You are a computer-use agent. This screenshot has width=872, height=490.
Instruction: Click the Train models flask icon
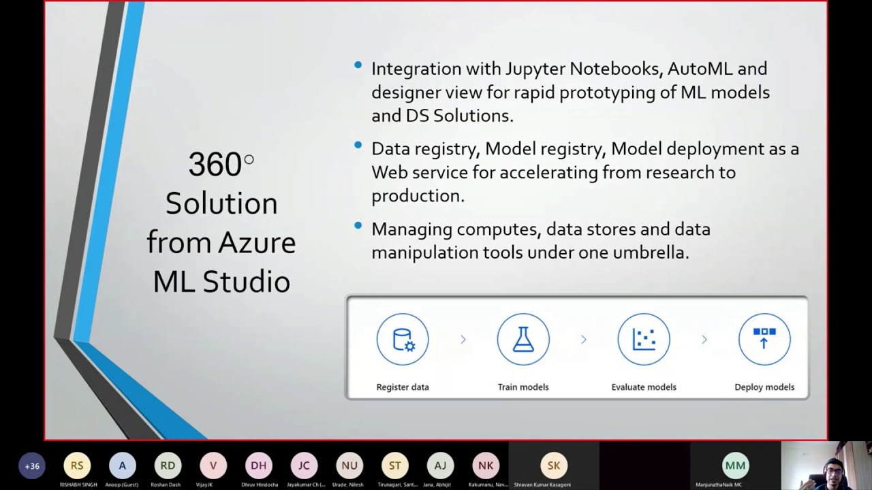pos(523,339)
